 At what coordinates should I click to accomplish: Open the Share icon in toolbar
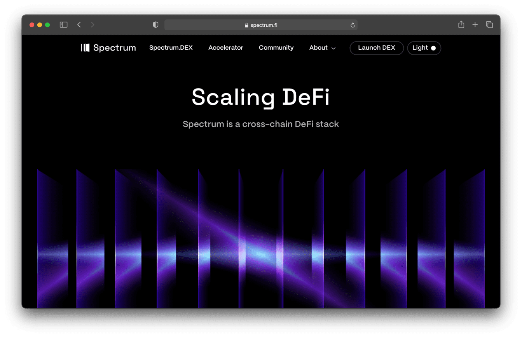tap(461, 25)
